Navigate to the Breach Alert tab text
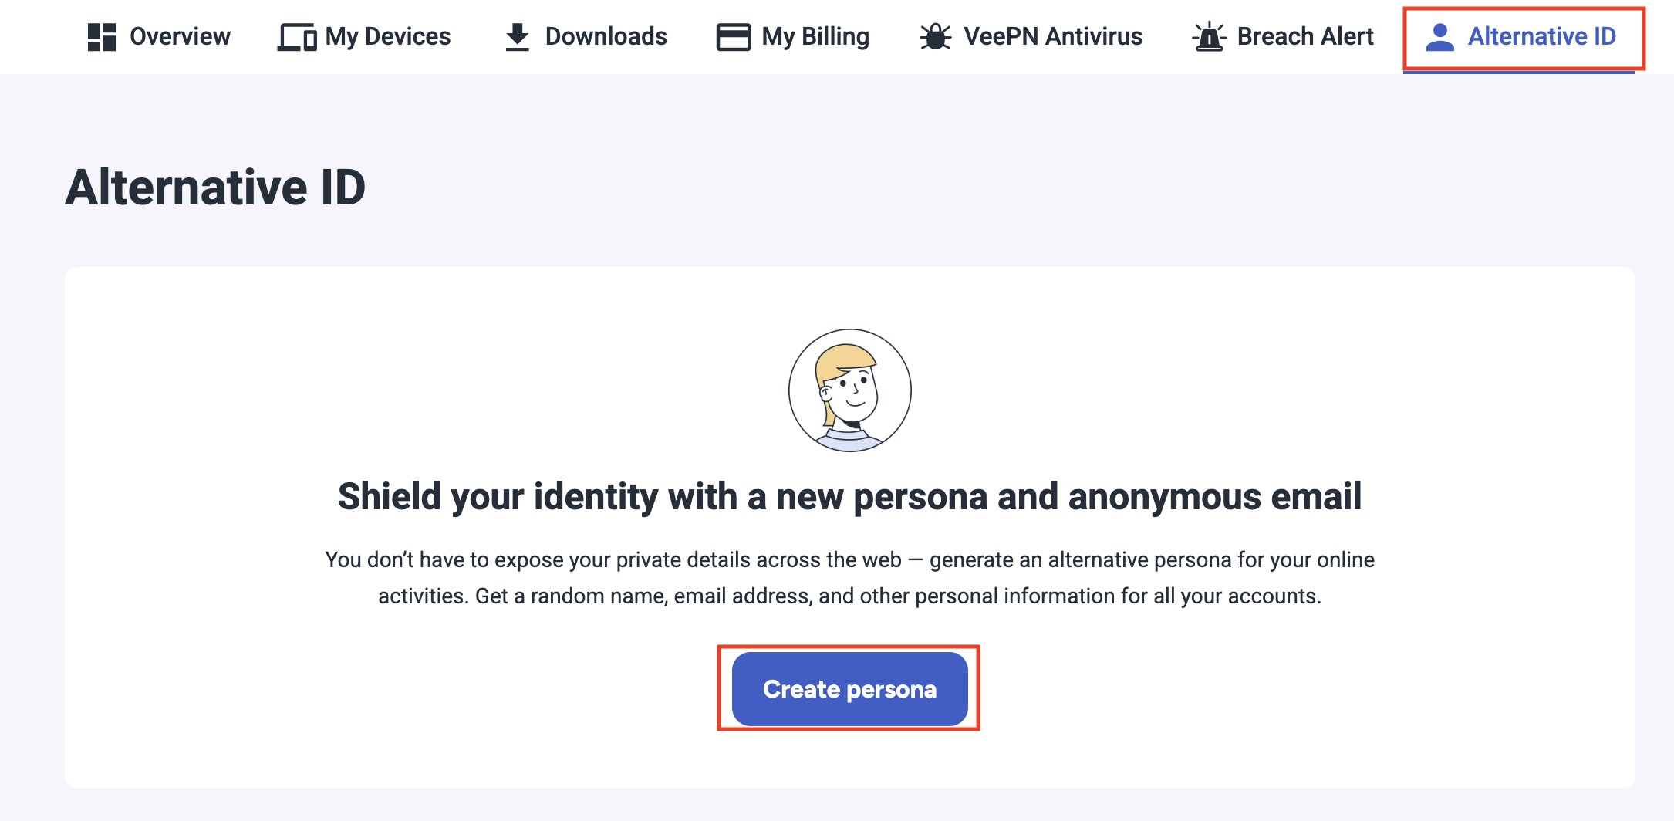 click(1305, 36)
